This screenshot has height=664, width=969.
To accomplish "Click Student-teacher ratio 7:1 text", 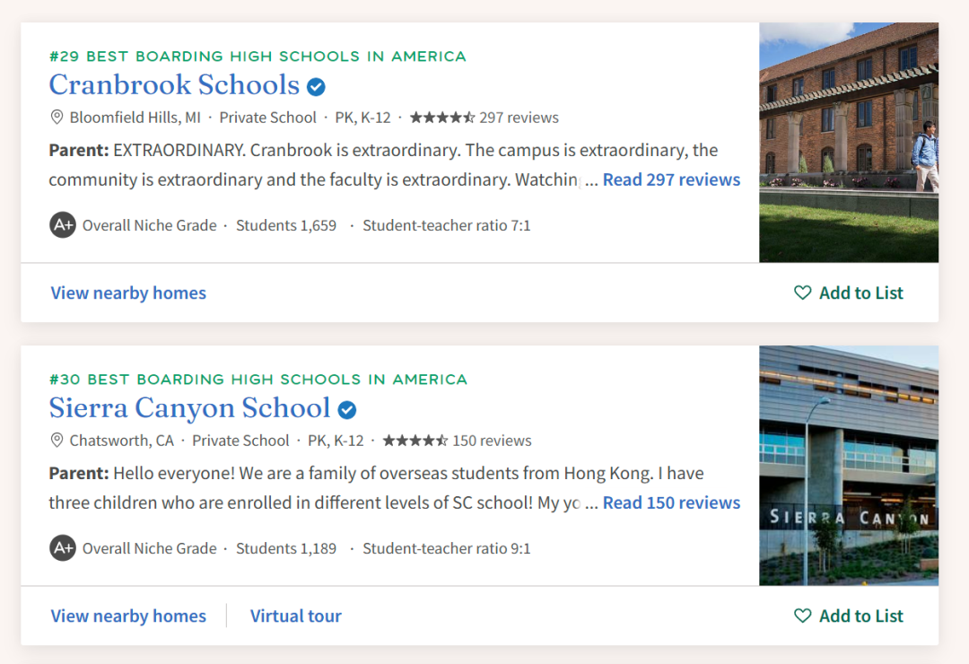I will [446, 225].
